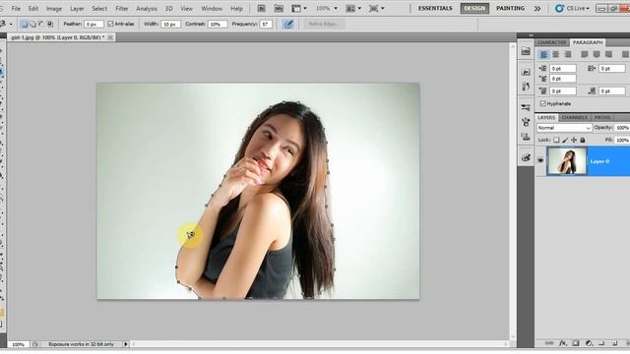The height and width of the screenshot is (354, 630).
Task: Switch to the Paths tab
Action: pyautogui.click(x=602, y=117)
